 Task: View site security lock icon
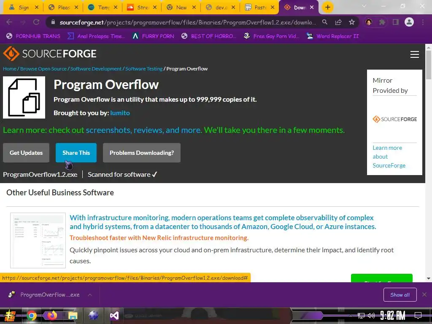tap(53, 22)
